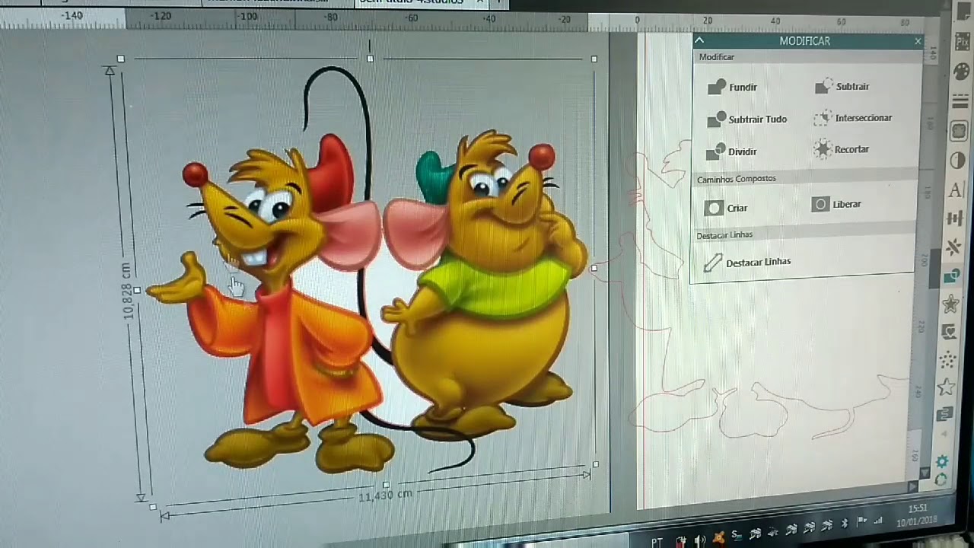Image resolution: width=974 pixels, height=548 pixels.
Task: Click the Fundir (weld) button
Action: coord(731,87)
